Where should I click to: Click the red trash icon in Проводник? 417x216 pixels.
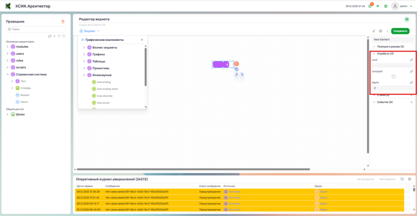point(63,21)
